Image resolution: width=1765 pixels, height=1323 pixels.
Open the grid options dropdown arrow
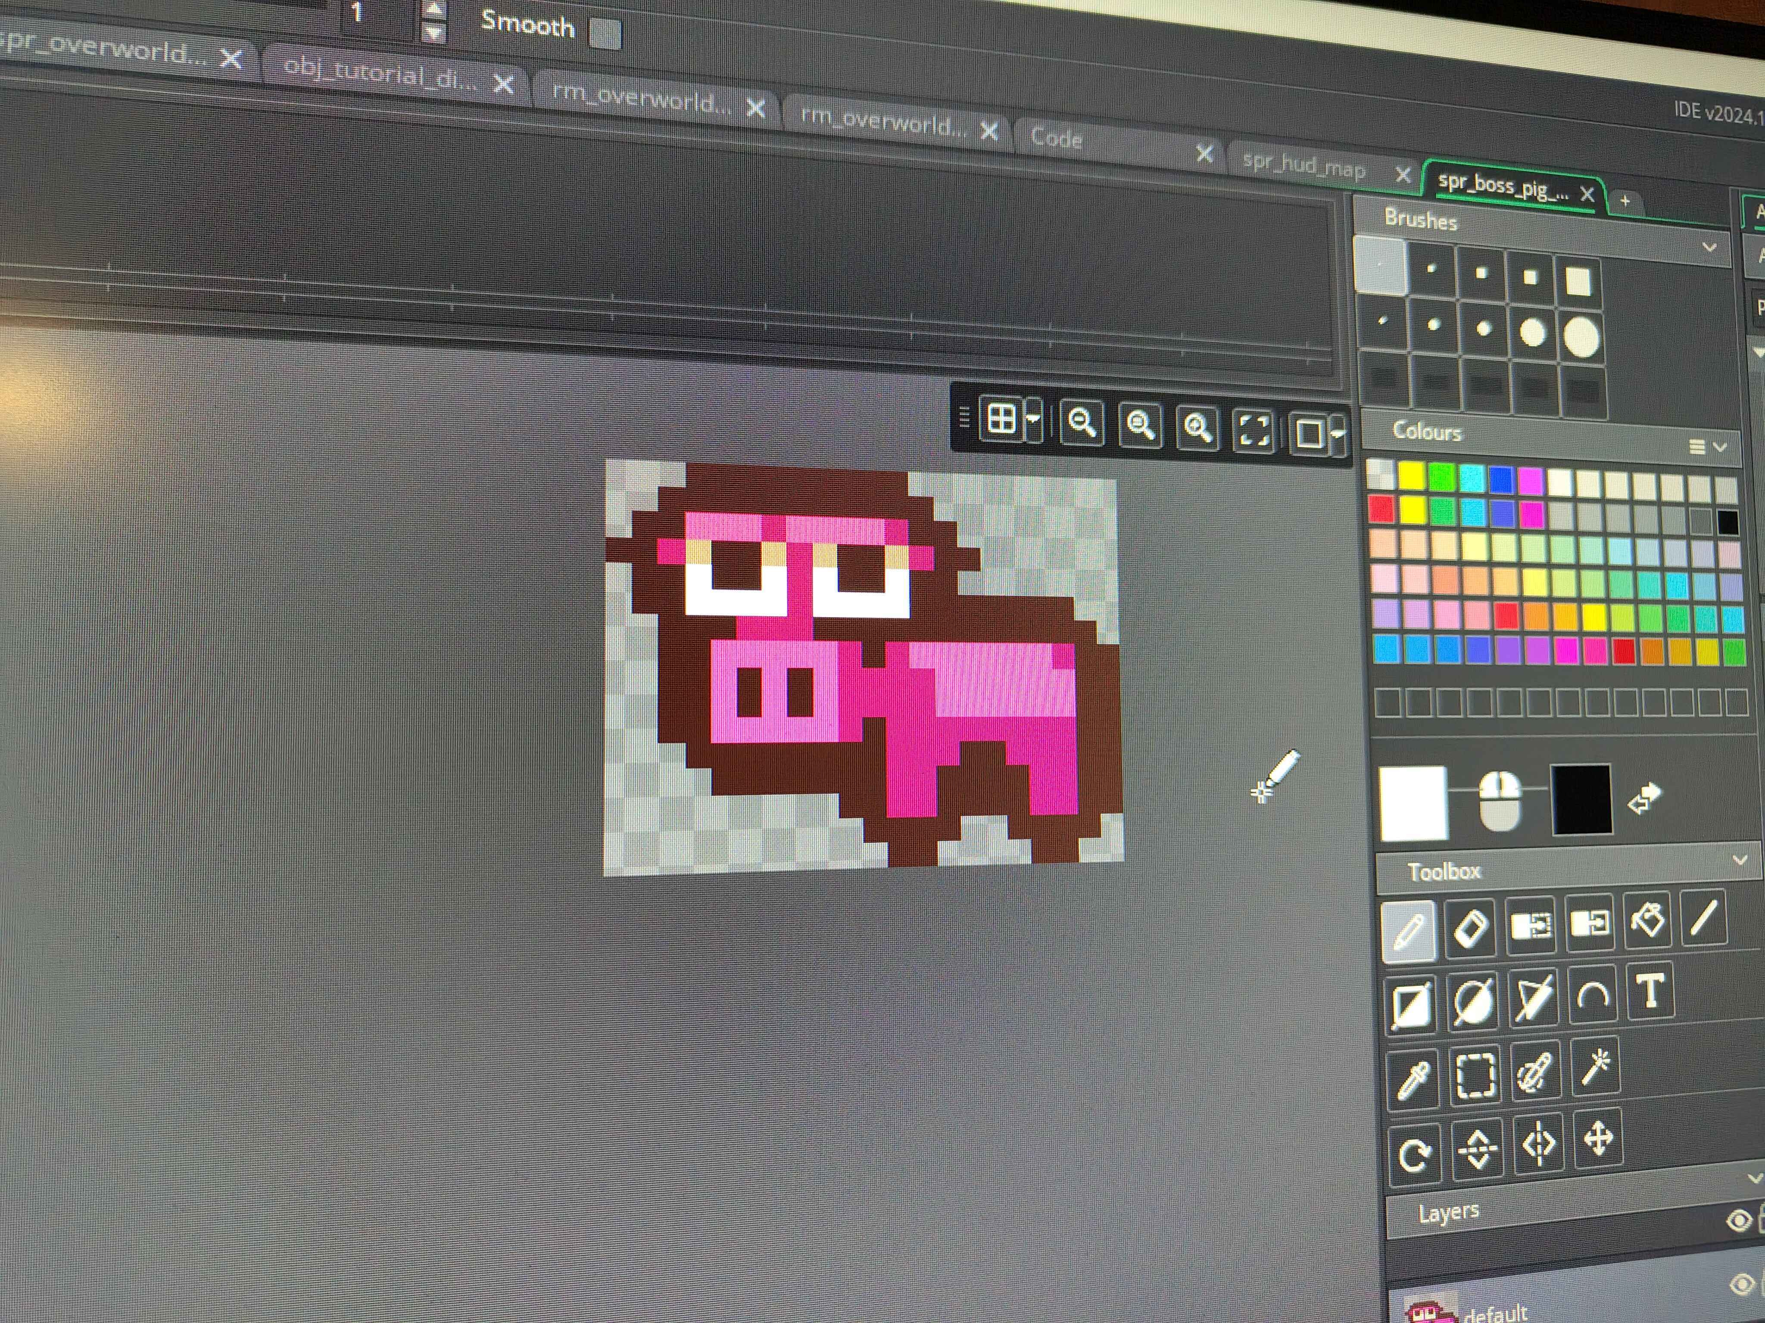tap(1033, 419)
